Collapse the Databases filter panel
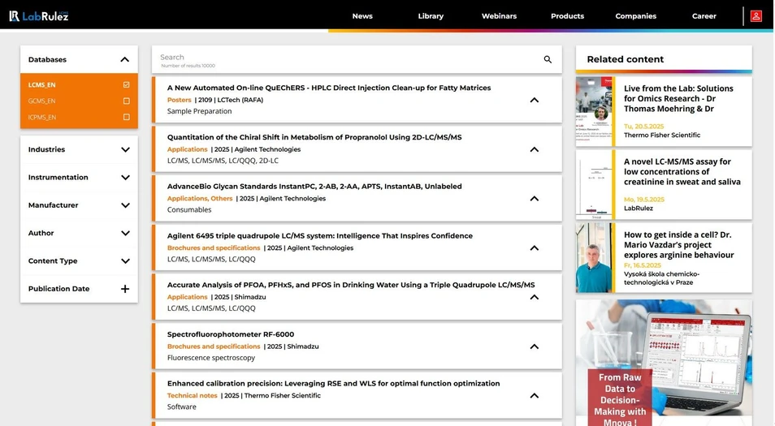 [124, 59]
